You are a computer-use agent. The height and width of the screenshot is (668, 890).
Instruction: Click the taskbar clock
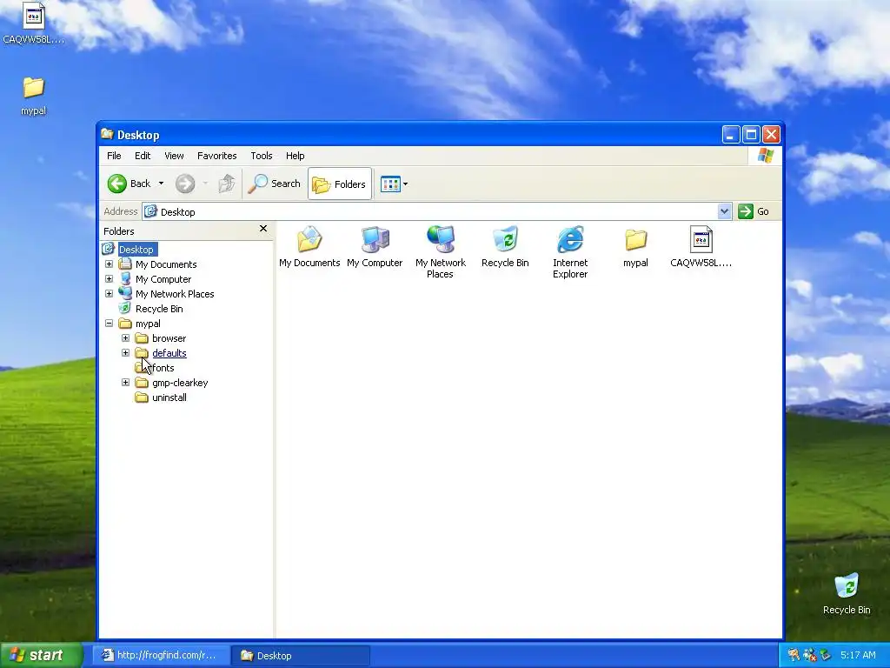tap(858, 655)
